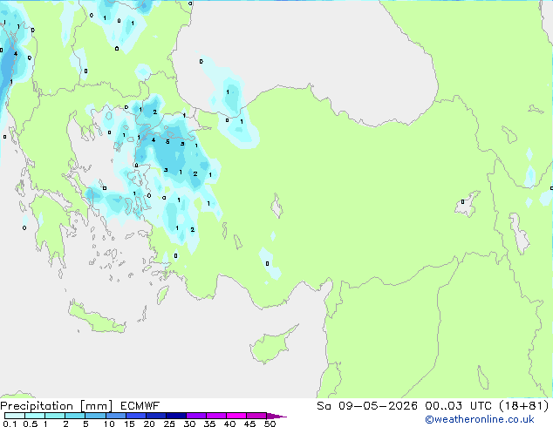Click the 40 mm magenta legend swatch
The image size is (553, 427).
click(x=236, y=416)
